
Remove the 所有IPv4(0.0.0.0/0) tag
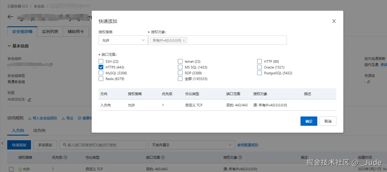tap(184, 40)
